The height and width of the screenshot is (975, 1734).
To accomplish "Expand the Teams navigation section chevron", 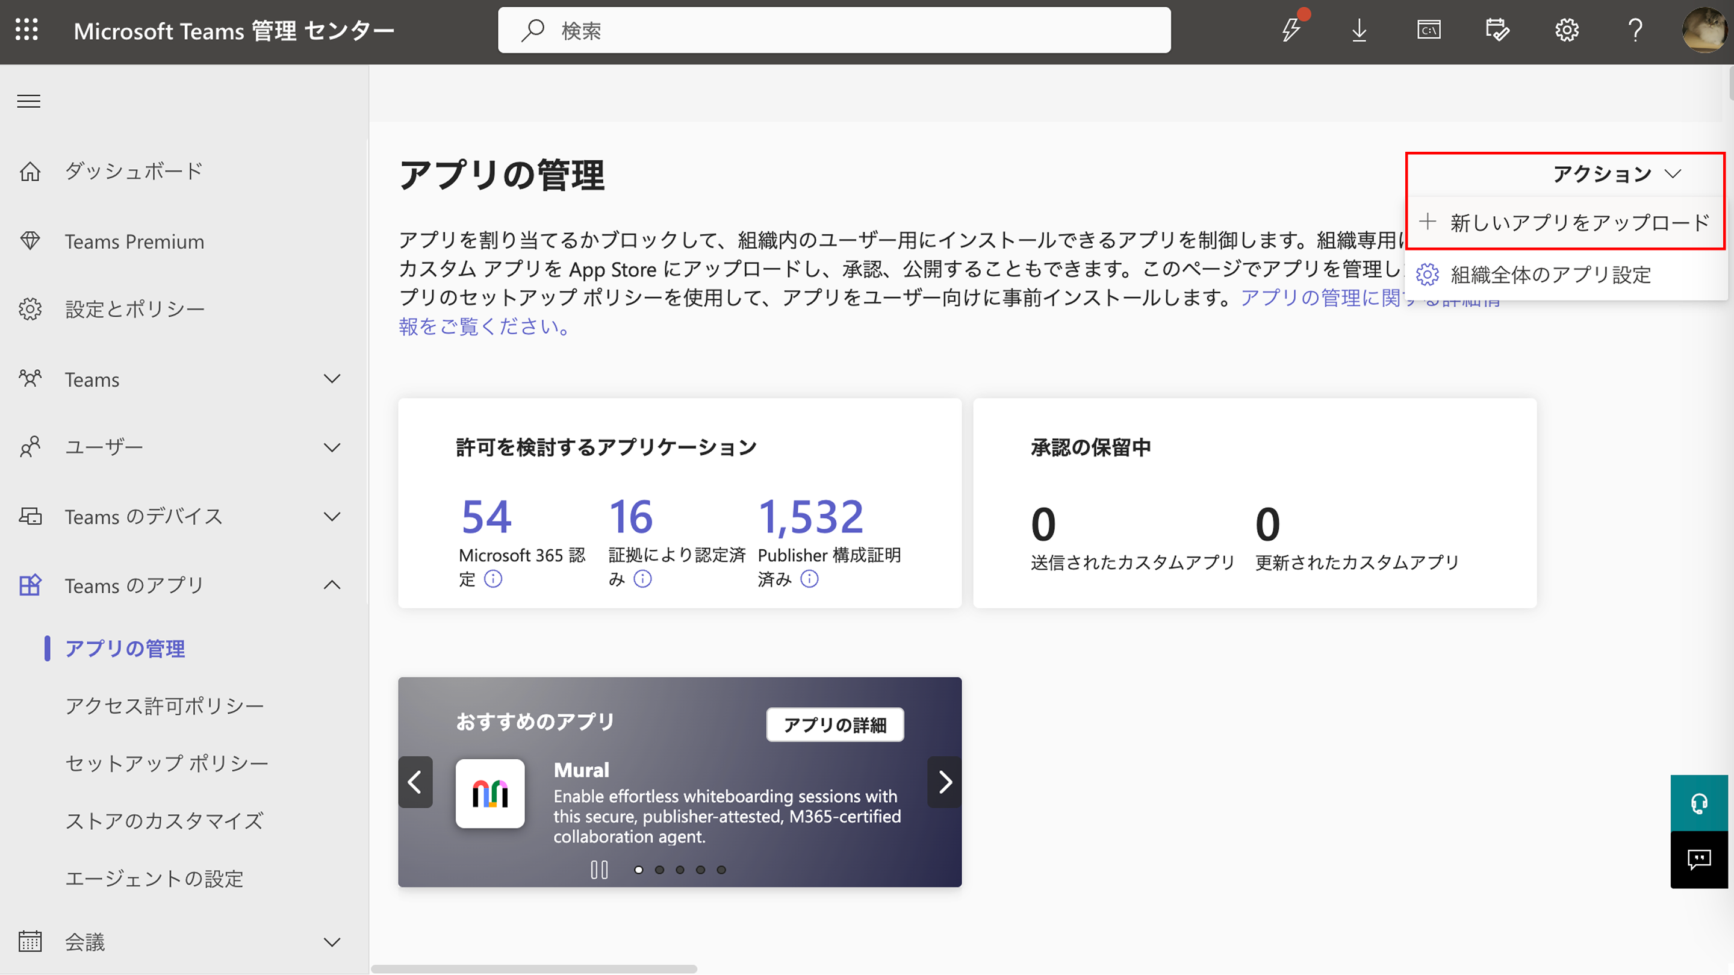I will pos(332,379).
